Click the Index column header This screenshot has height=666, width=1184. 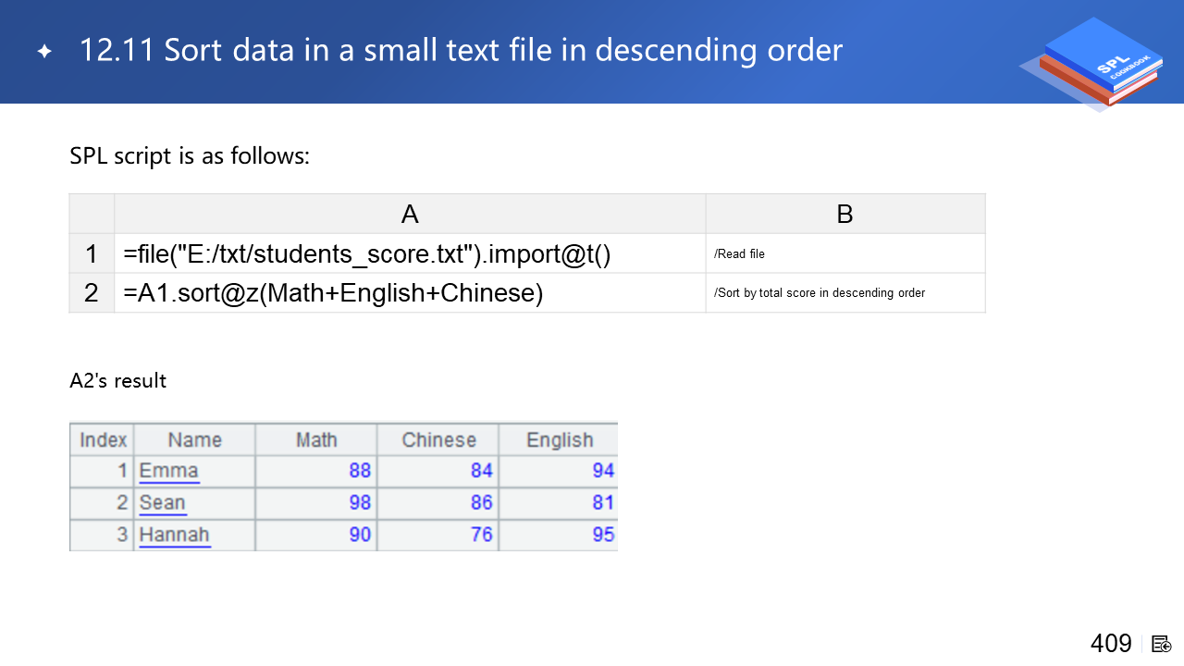(103, 440)
